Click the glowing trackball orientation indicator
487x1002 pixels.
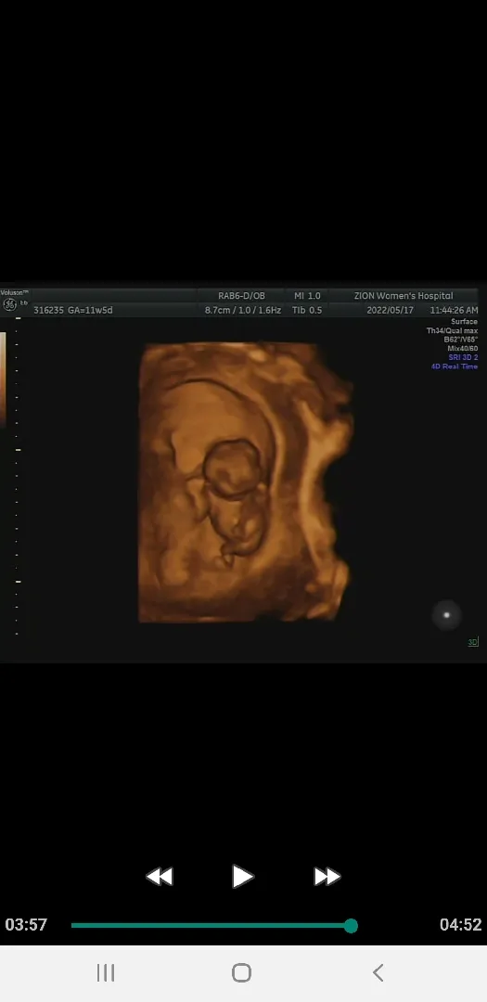click(446, 615)
